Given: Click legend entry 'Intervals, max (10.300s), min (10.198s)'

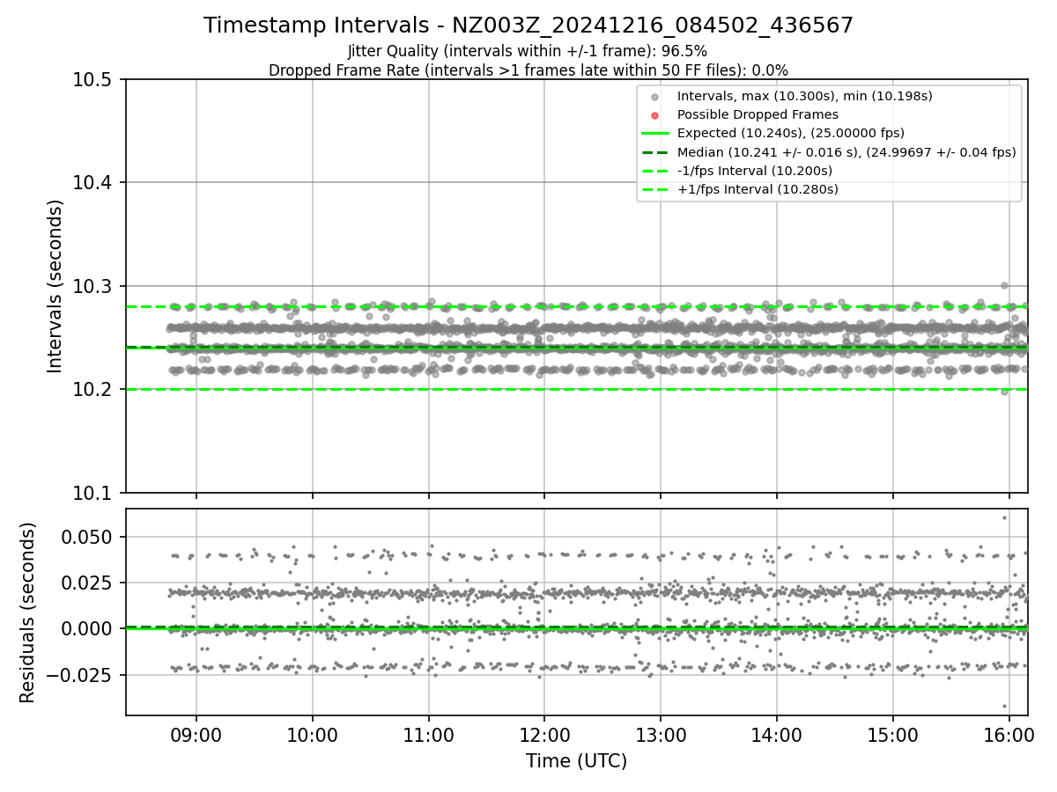Looking at the screenshot, I should (804, 96).
